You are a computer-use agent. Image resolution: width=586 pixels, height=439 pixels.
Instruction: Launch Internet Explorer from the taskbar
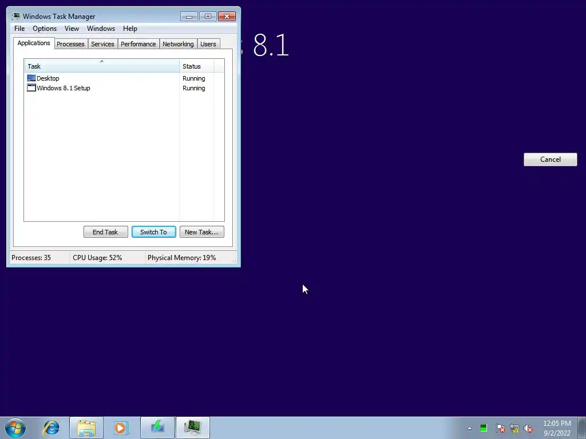click(x=51, y=428)
